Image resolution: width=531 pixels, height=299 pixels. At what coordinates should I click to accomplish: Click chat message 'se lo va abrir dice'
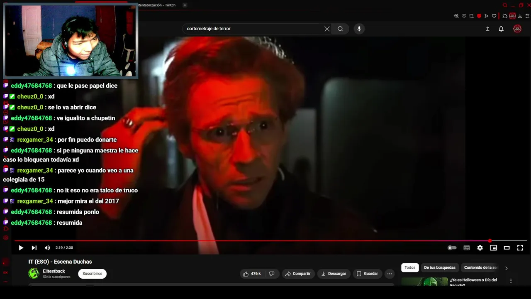[x=72, y=107]
